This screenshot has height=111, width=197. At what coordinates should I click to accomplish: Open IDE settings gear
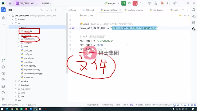click(175, 3)
